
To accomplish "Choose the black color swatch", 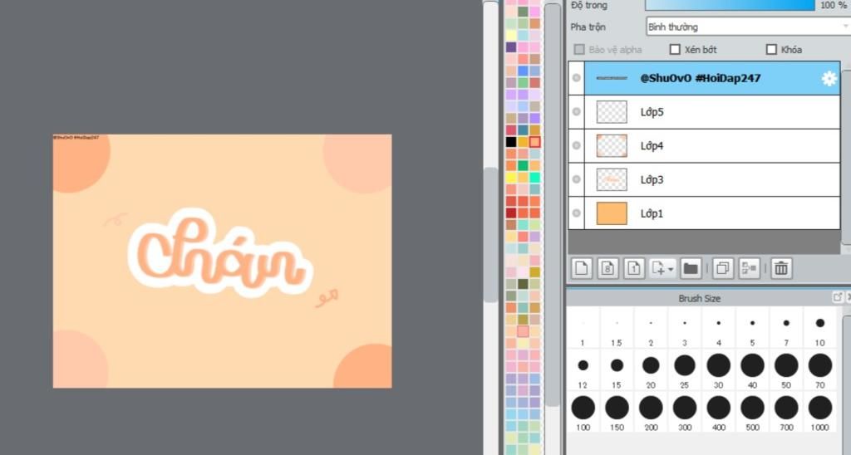I will coord(511,142).
